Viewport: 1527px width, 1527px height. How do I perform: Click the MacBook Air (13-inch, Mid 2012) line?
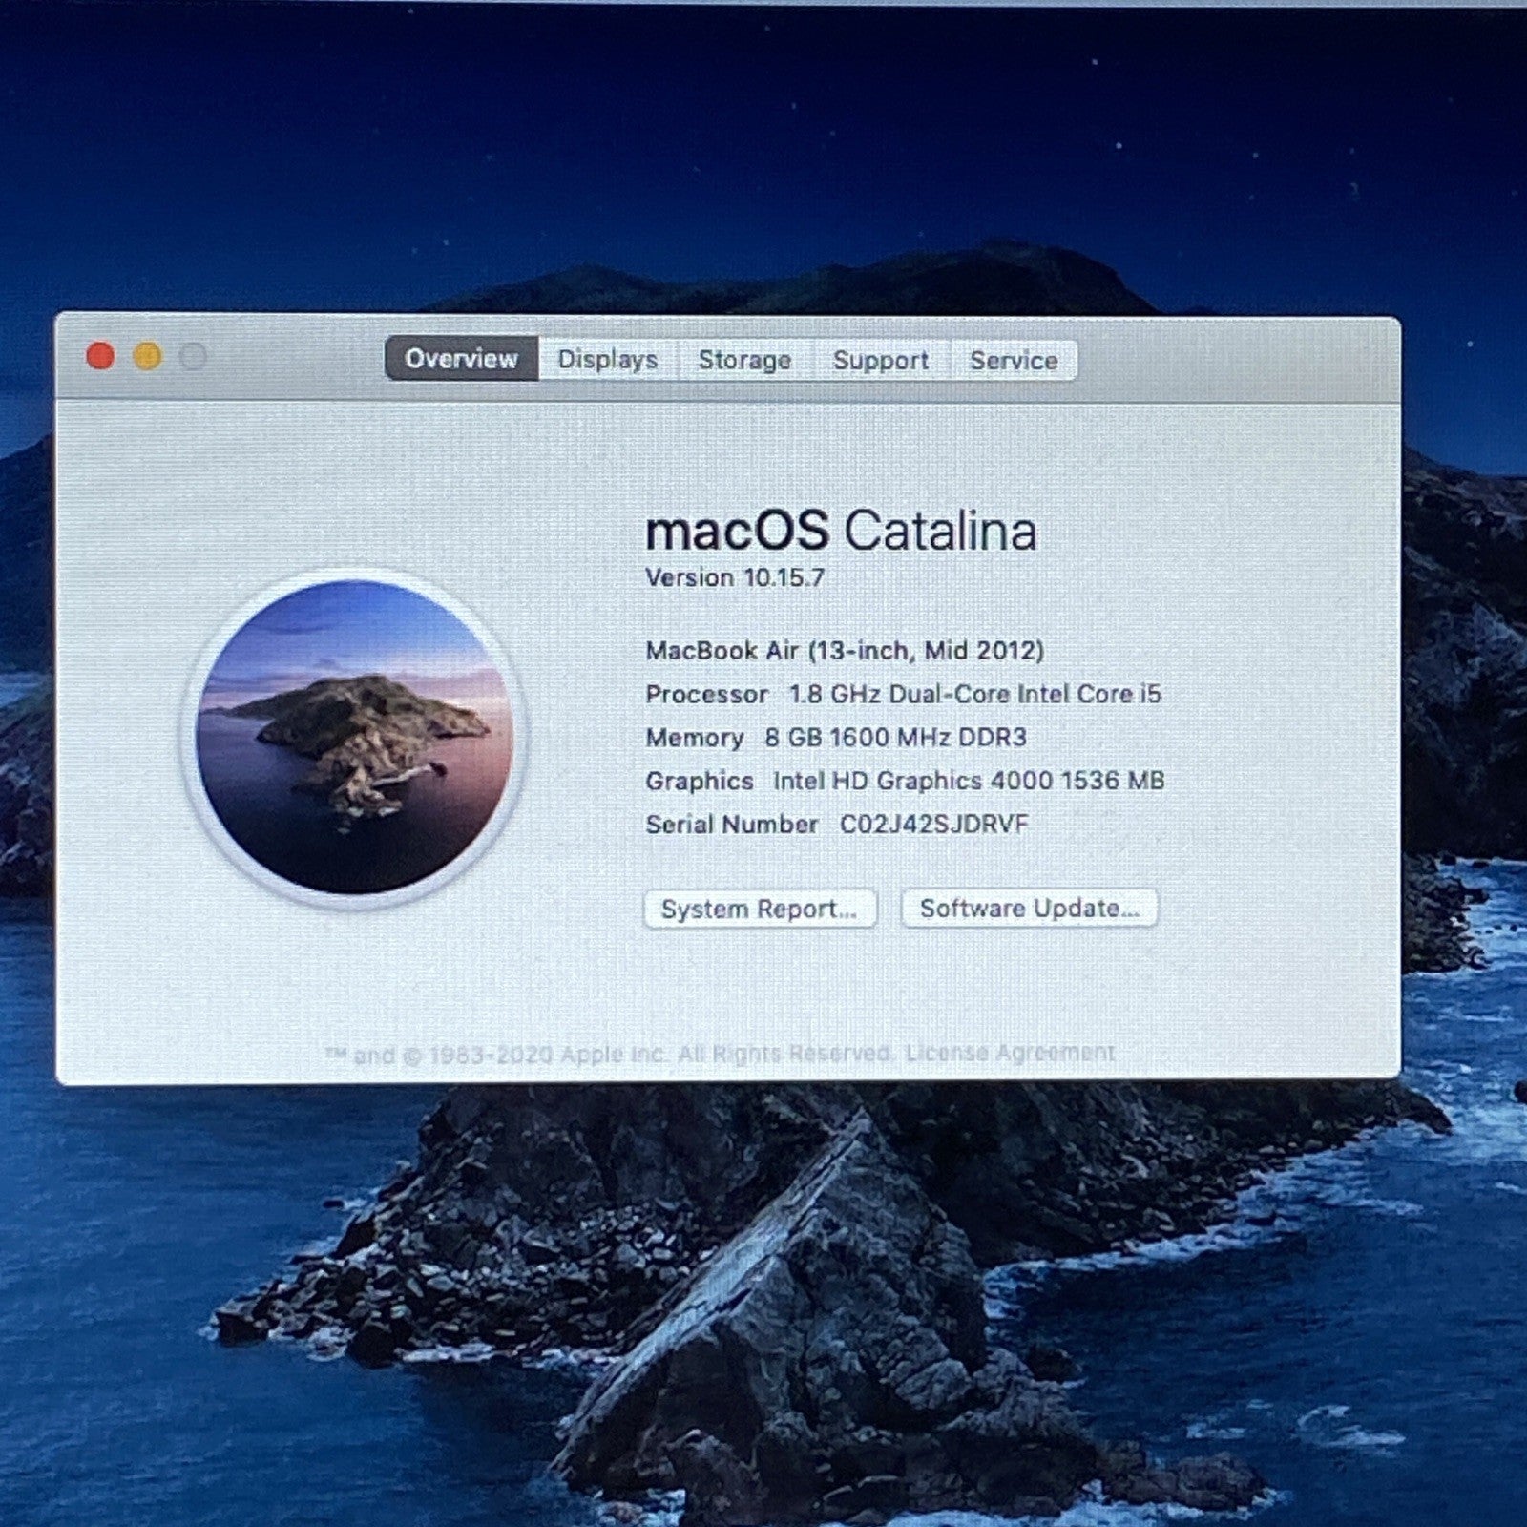pyautogui.click(x=845, y=650)
